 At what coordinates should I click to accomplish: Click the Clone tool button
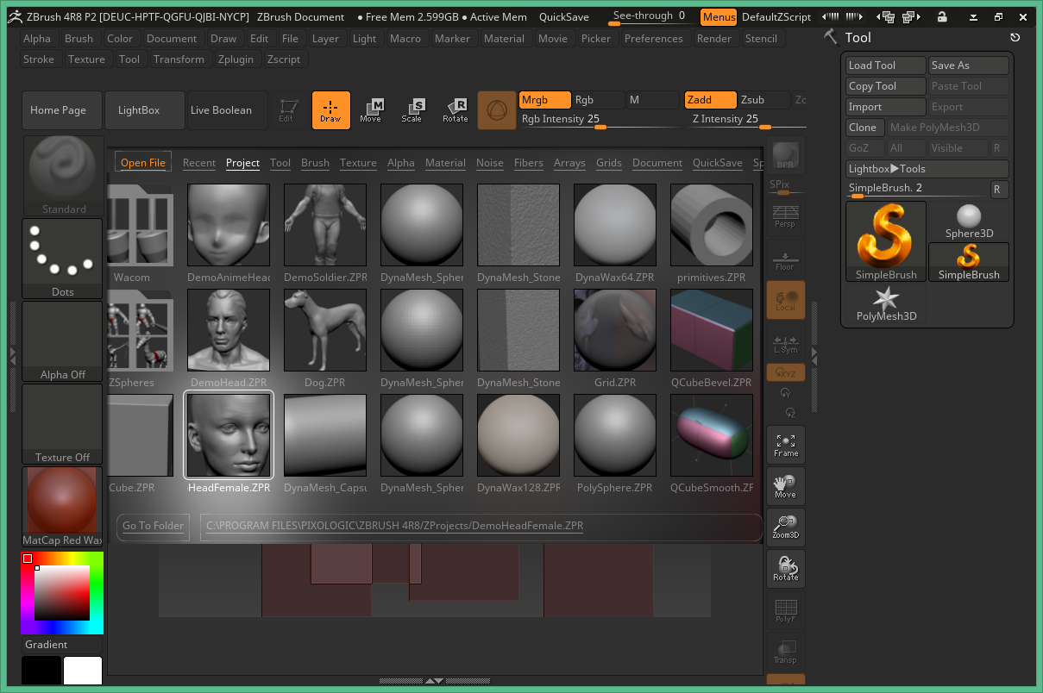pos(864,127)
